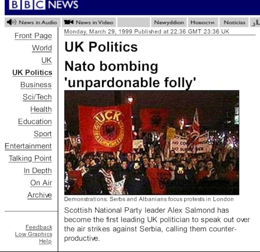Select the Noticias Spanish news button
260x252 pixels.
pos(234,22)
